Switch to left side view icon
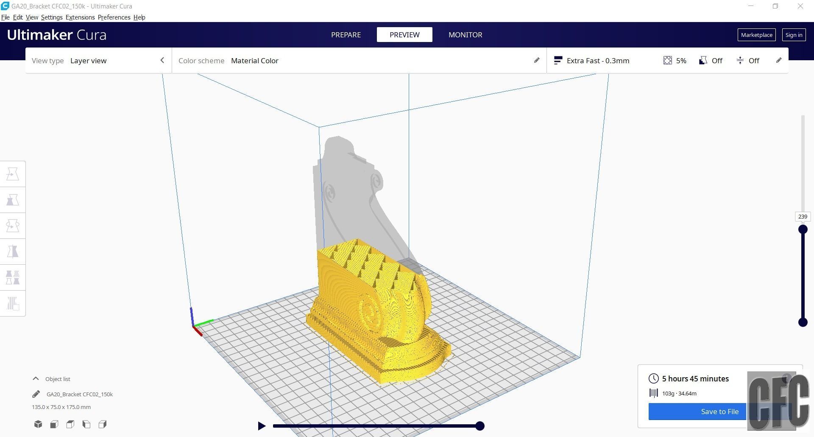Image resolution: width=814 pixels, height=437 pixels. tap(86, 424)
